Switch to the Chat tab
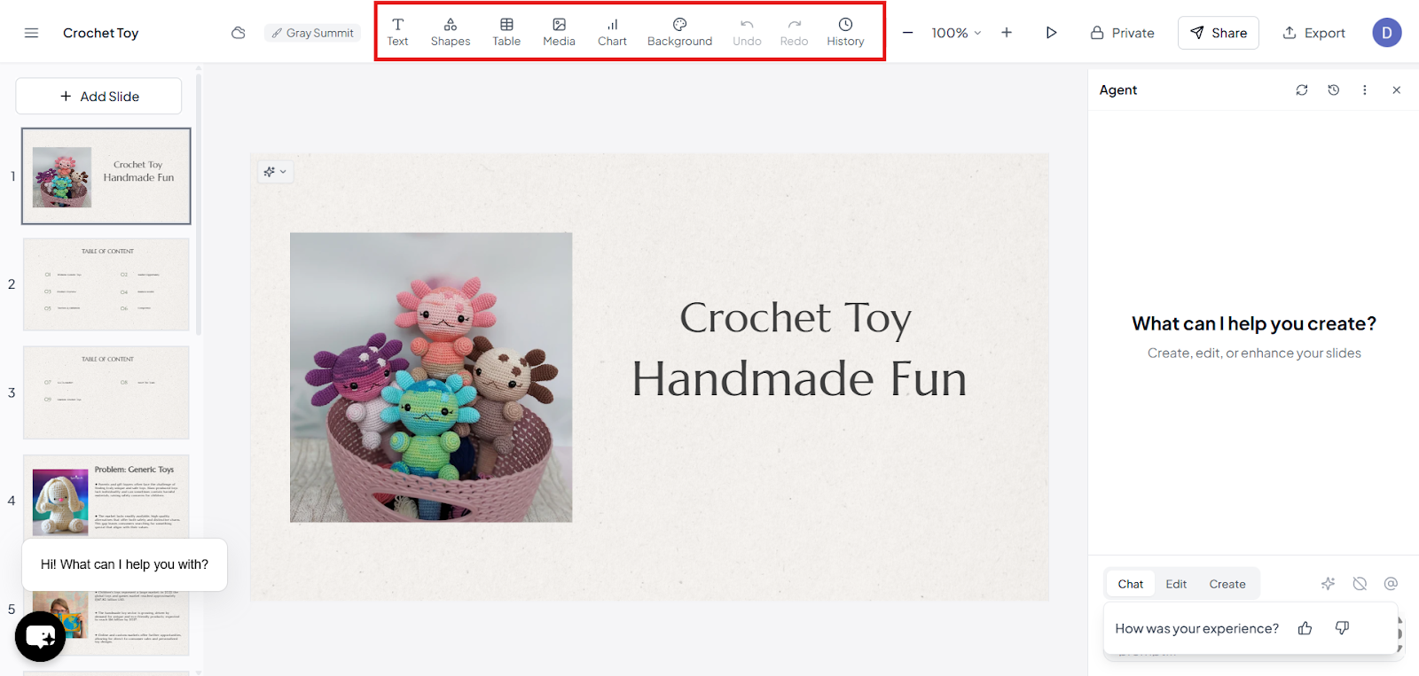Screen dimensions: 1419x676 click(1131, 584)
